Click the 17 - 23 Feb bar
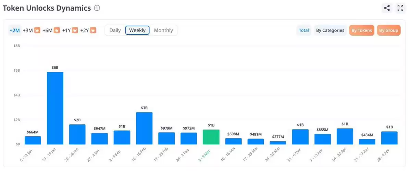The width and height of the screenshot is (411, 171). (x=166, y=138)
